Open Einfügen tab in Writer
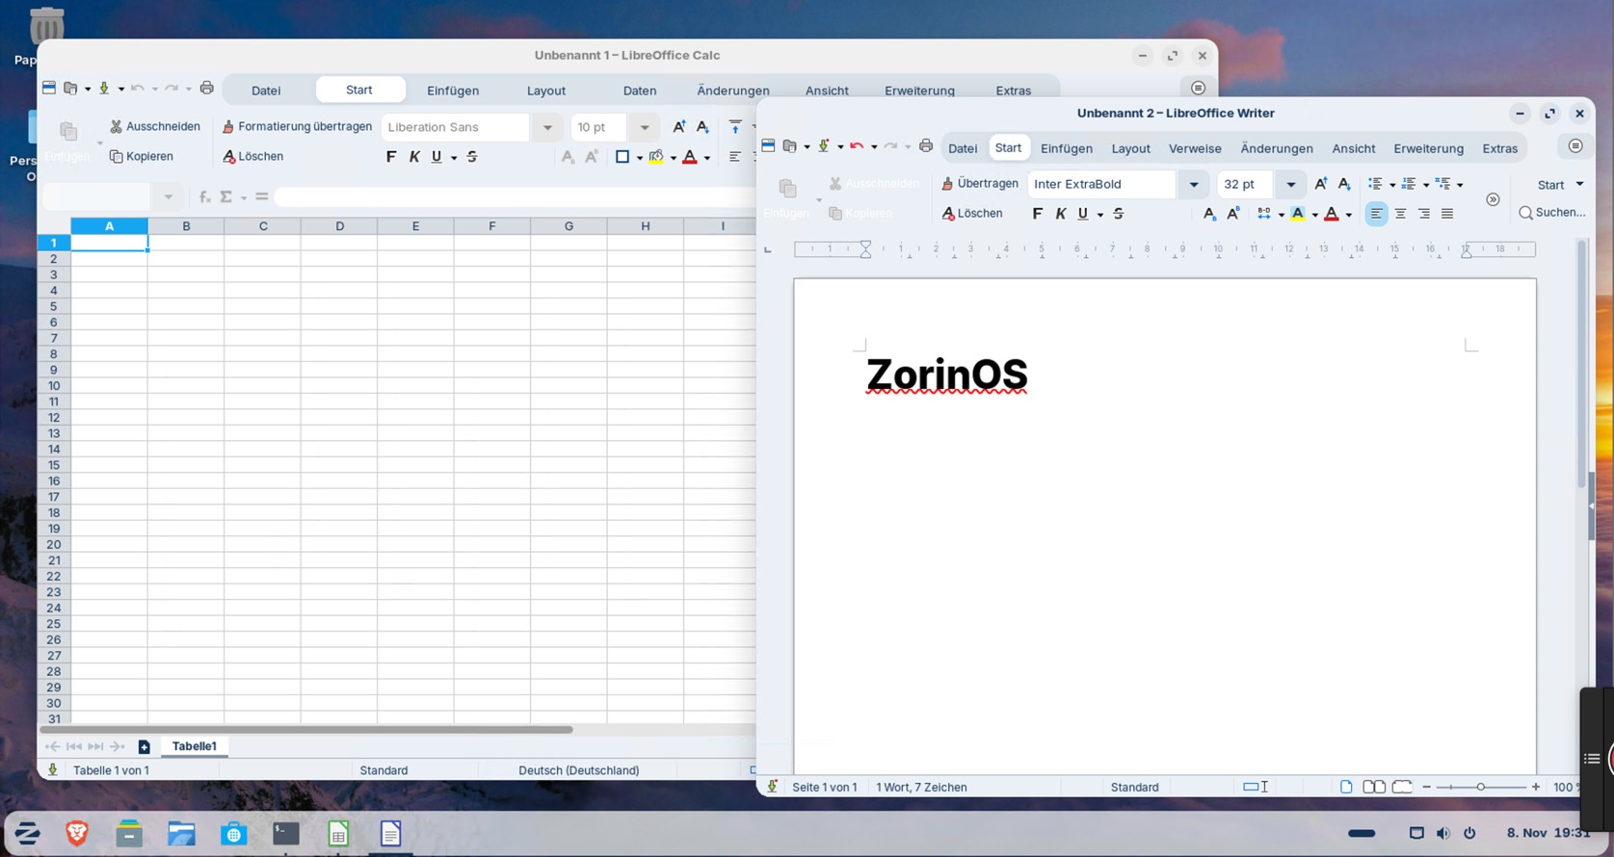1614x857 pixels. pyautogui.click(x=1066, y=148)
